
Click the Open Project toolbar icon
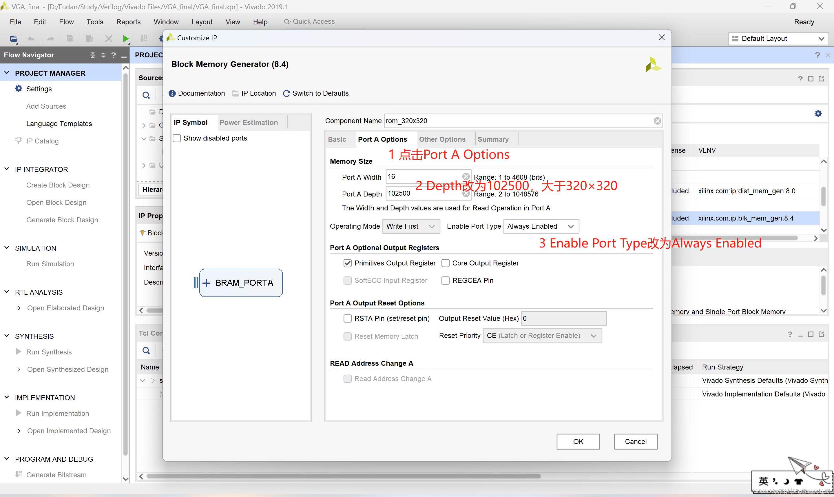[13, 39]
